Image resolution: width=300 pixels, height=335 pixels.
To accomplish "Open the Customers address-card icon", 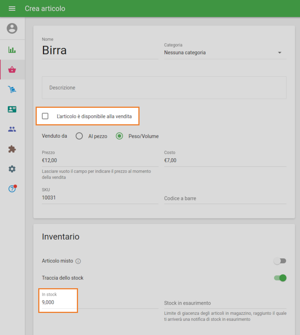I will 12,109.
